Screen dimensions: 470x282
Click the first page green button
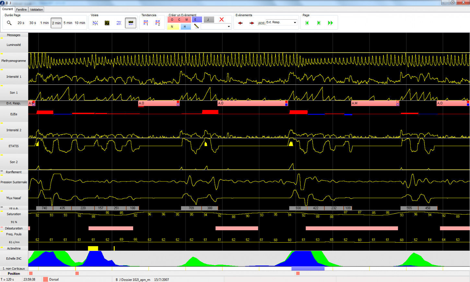[307, 23]
